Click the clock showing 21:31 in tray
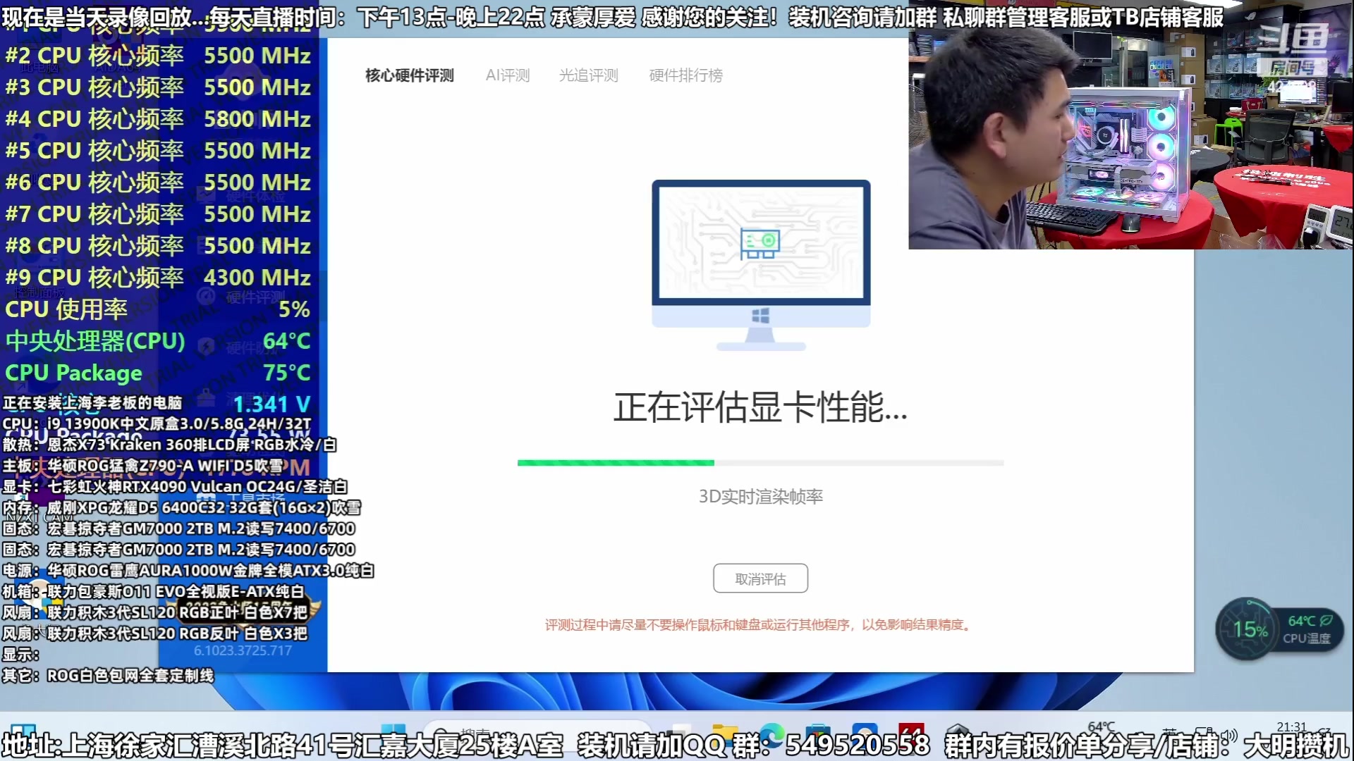 [1292, 726]
